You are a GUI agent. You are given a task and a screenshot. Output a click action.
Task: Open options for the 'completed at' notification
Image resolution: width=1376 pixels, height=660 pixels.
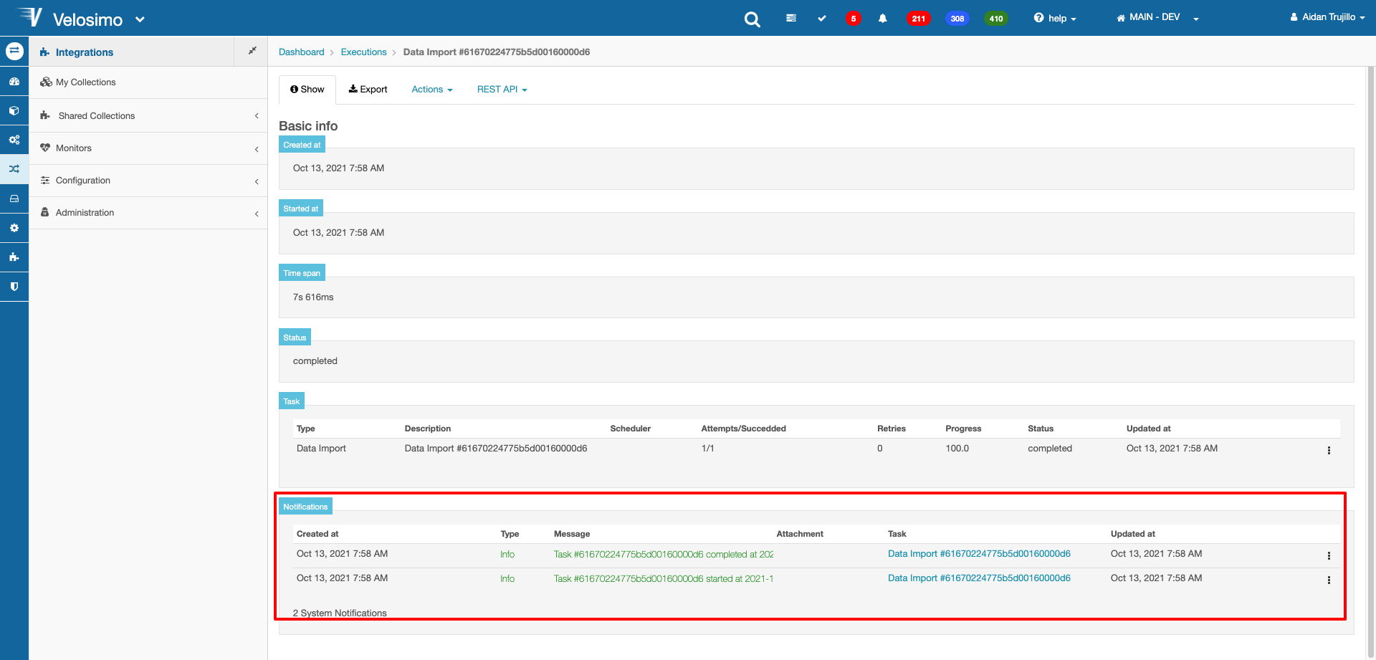1329,555
